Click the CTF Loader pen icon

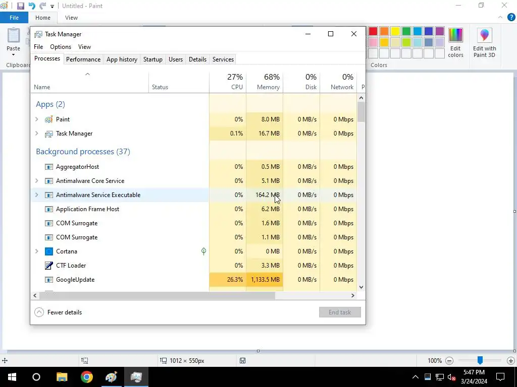pos(49,265)
